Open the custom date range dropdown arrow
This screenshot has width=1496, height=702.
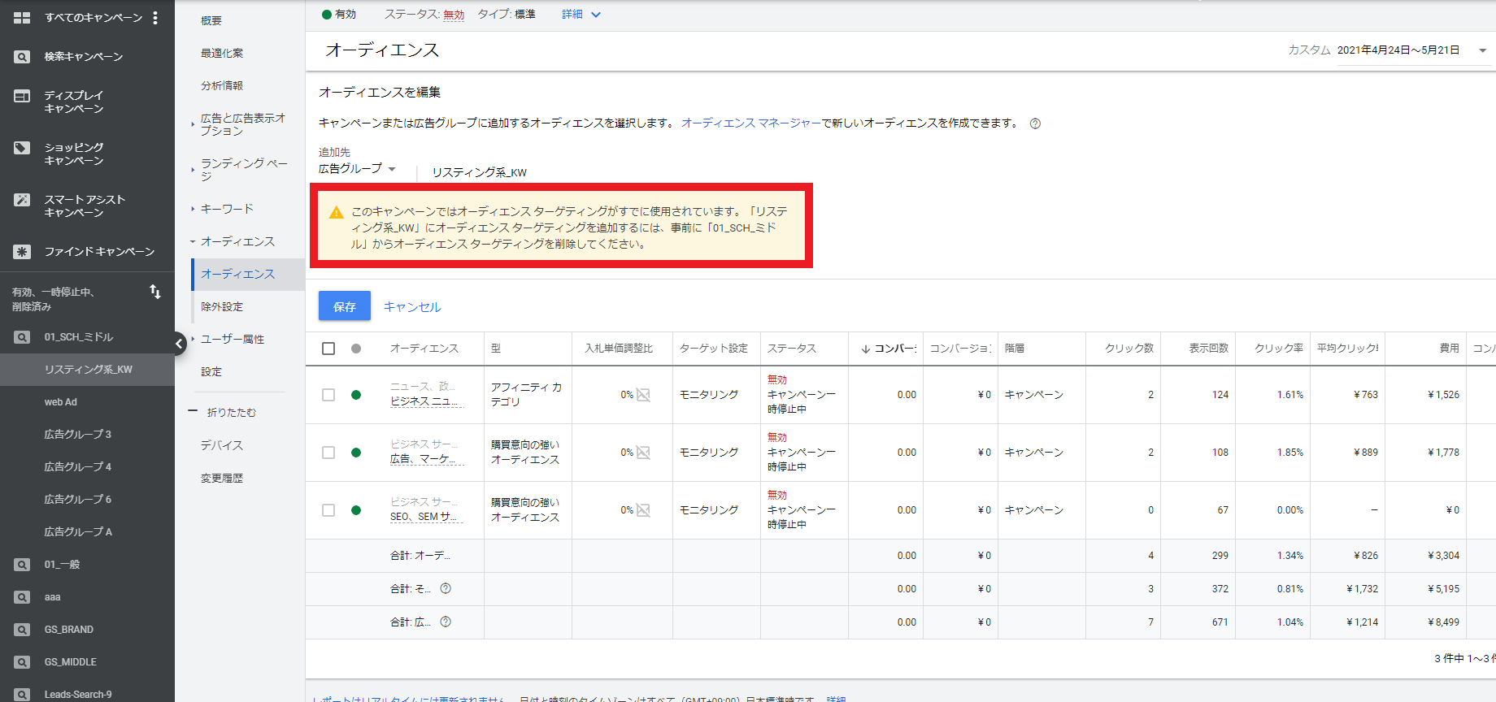[x=1482, y=50]
